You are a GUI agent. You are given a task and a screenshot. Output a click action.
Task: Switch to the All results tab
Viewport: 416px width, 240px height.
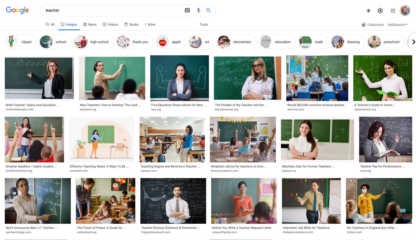click(50, 25)
